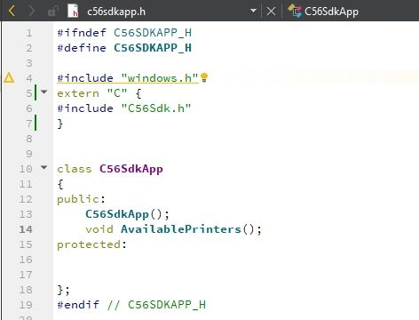Close the c56sdkapp.h document
This screenshot has width=419, height=320.
[271, 12]
